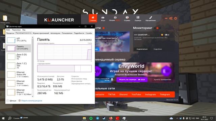Open Spotify from taskbar
Screen dimensions: 216x121
pyautogui.click(x=91, y=118)
